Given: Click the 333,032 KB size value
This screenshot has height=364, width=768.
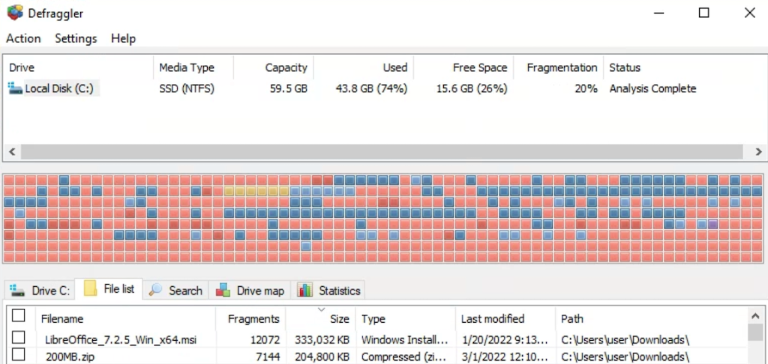Looking at the screenshot, I should (x=322, y=339).
